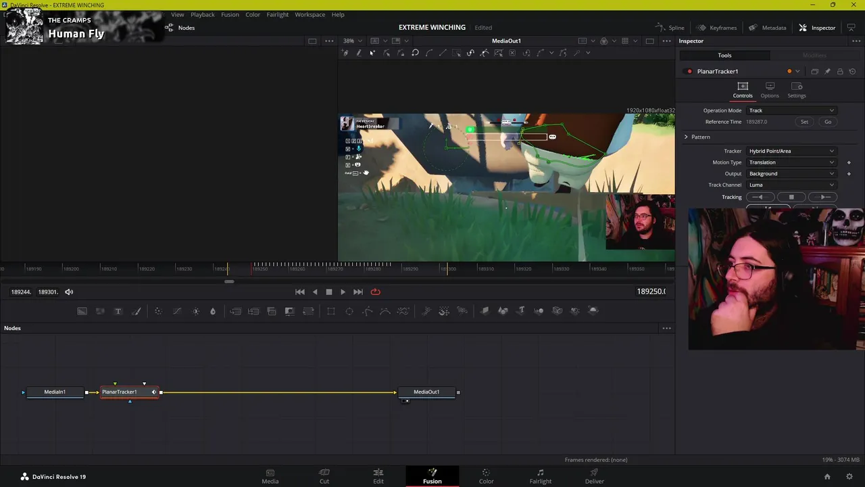Viewport: 865px width, 487px height.
Task: Select the Paint brush tool in the toolbar
Action: point(137,311)
